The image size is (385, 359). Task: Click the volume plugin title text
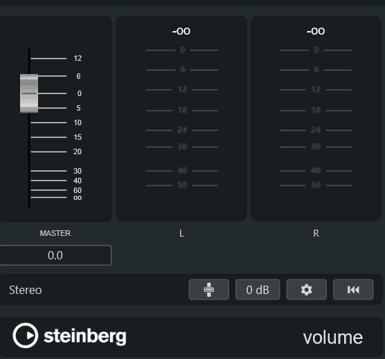pyautogui.click(x=333, y=338)
